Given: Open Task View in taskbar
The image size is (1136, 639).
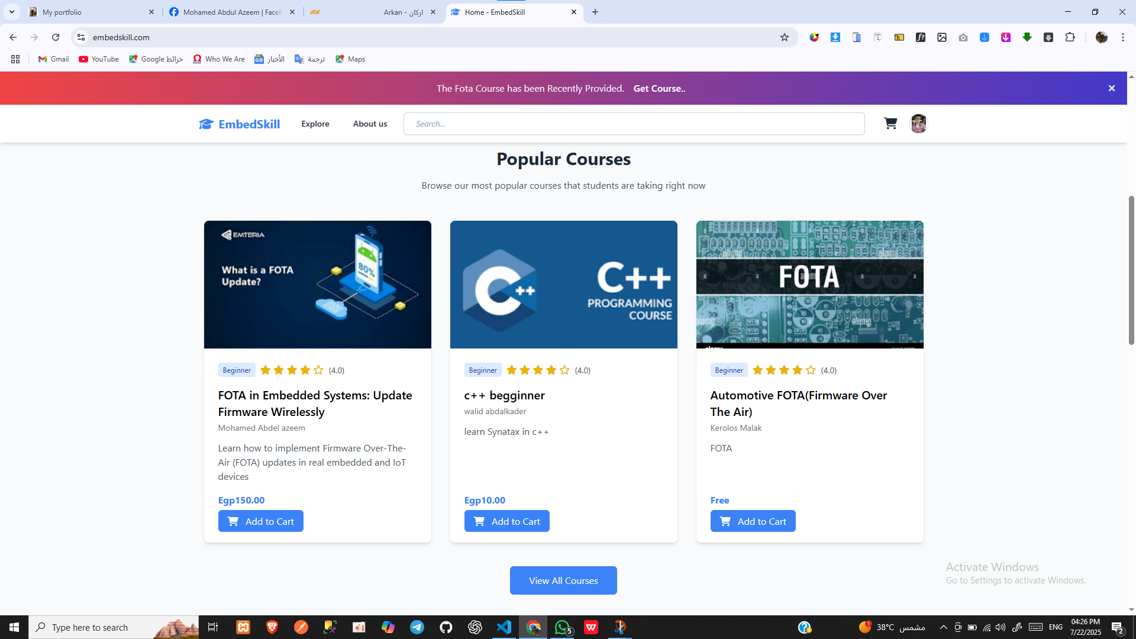Looking at the screenshot, I should tap(213, 627).
